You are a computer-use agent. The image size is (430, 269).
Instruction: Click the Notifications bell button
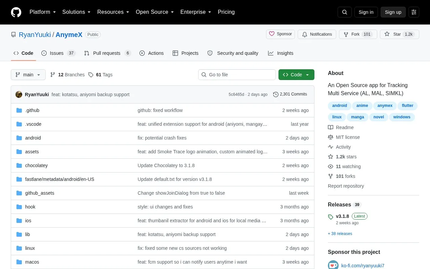(317, 34)
